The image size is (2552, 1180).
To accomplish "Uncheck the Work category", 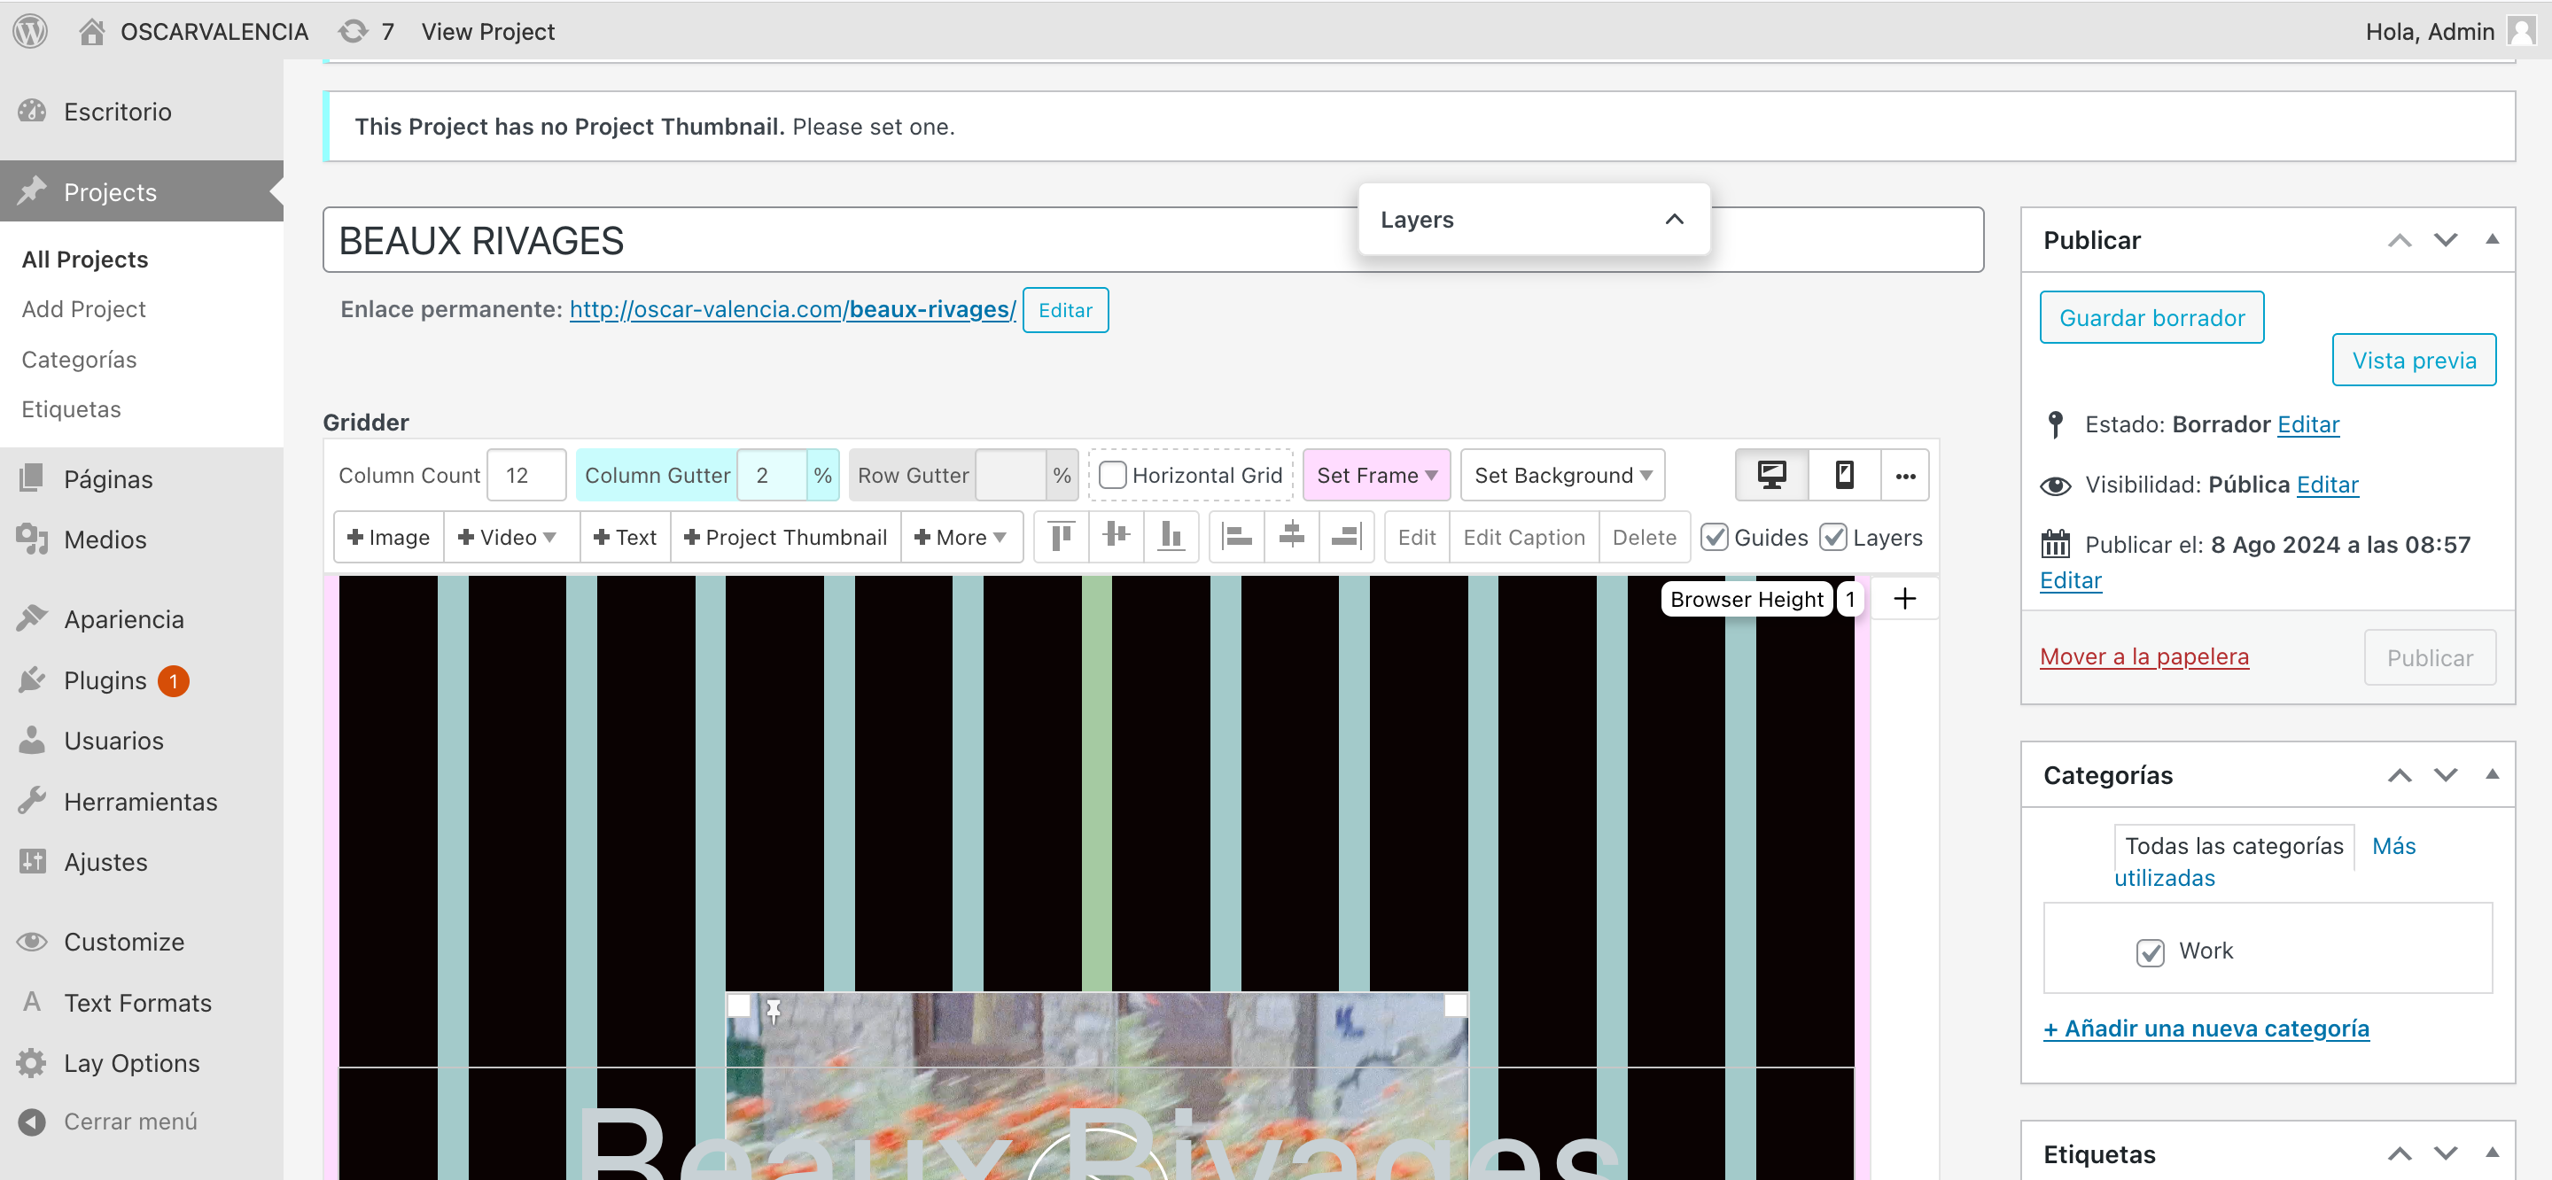I will pos(2150,951).
